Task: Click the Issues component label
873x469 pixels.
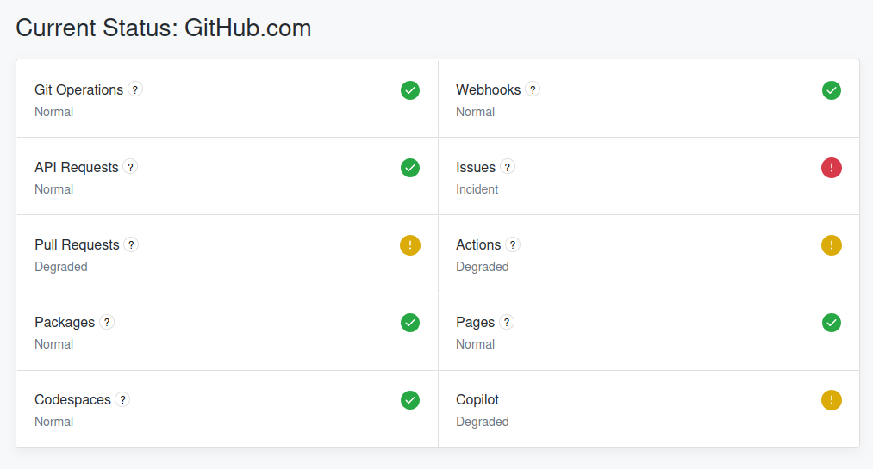Action: (x=476, y=167)
